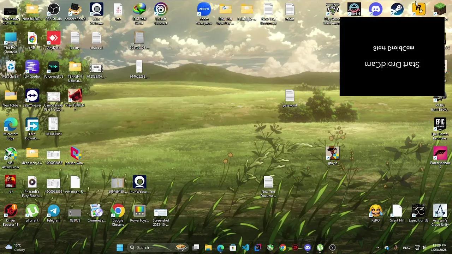Screen dimensions: 452x254
Task: Show hidden system tray icons
Action: point(377,248)
